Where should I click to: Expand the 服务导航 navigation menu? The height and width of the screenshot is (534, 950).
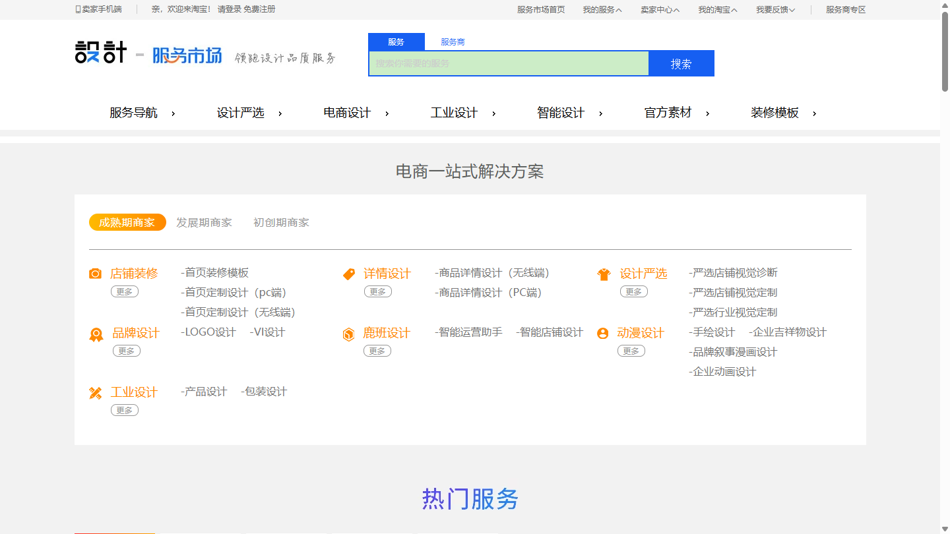[142, 113]
